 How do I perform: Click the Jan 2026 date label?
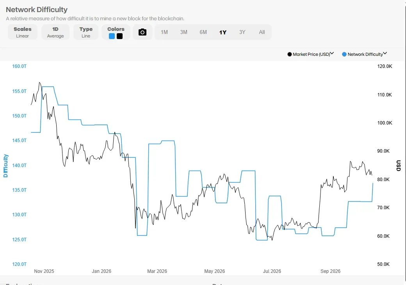click(101, 271)
